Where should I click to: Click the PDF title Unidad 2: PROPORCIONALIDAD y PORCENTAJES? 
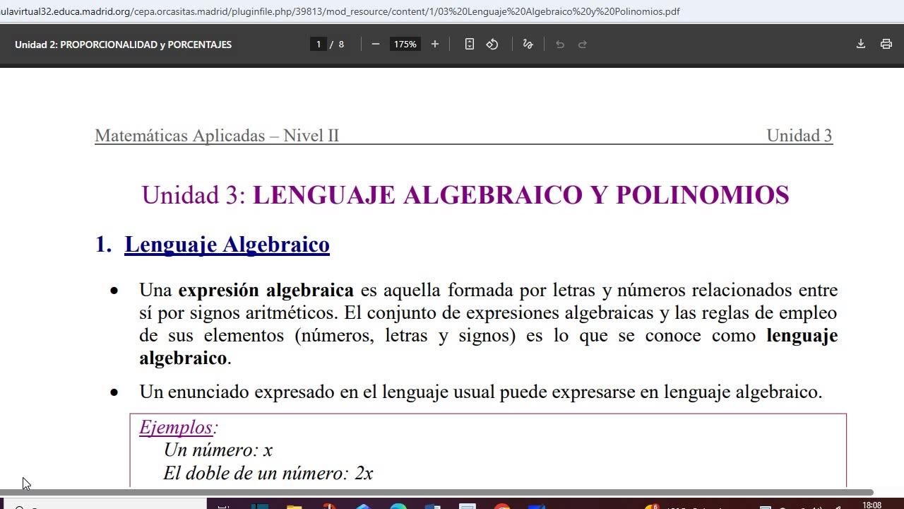point(123,44)
